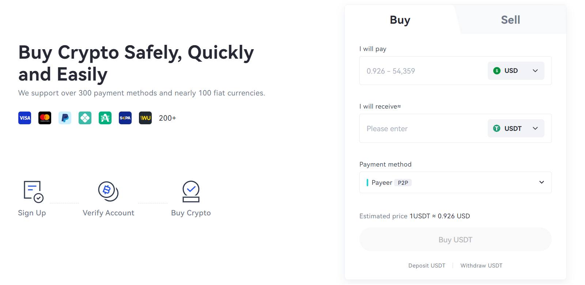Switch to the Sell tab
The image size is (585, 285).
coord(510,20)
